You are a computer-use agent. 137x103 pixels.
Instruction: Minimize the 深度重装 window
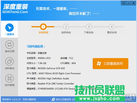[129, 3]
